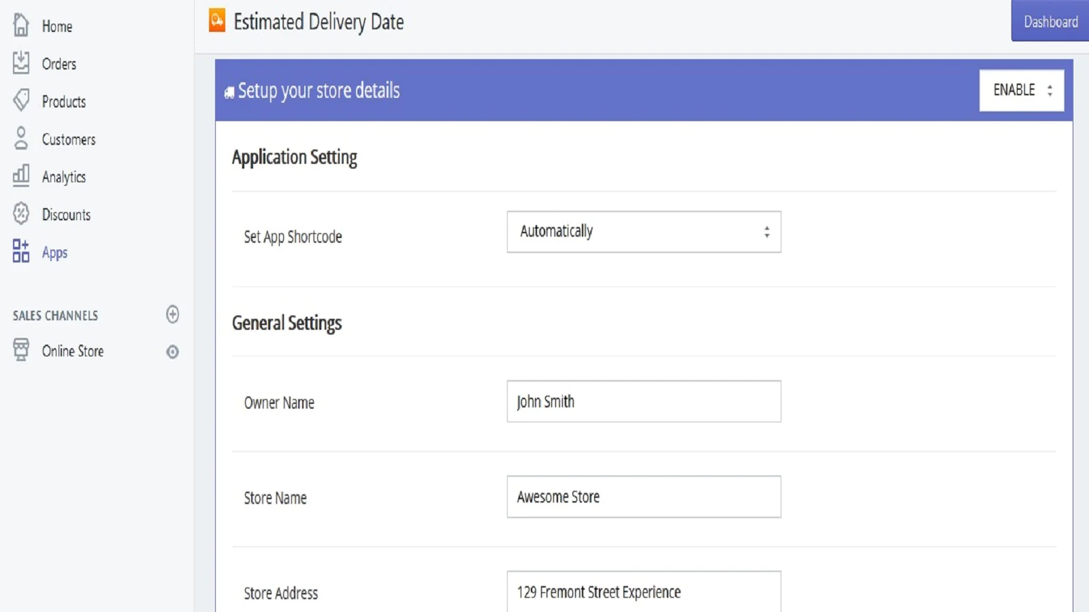
Task: Click the Analytics bar chart icon
Action: pos(21,176)
